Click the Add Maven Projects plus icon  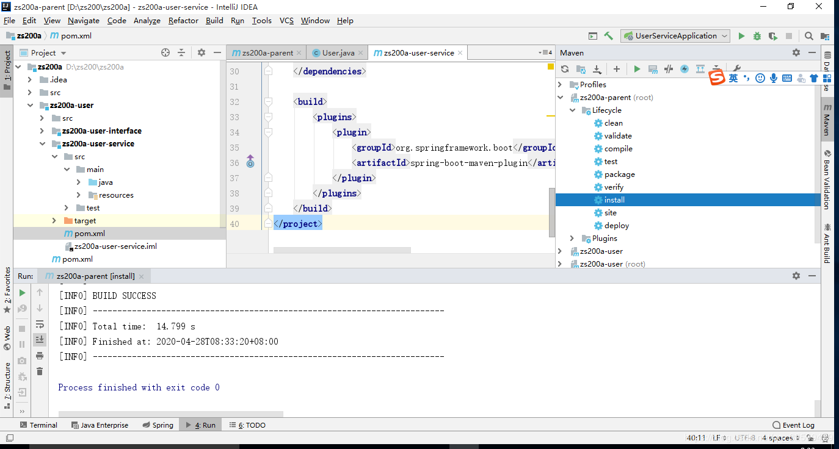pyautogui.click(x=617, y=69)
